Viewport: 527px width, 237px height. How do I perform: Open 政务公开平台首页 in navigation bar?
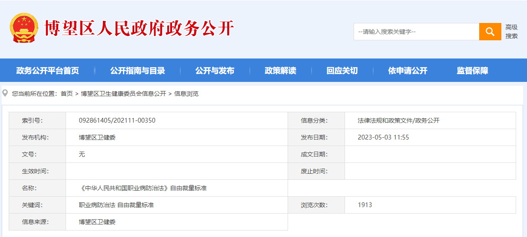tap(47, 71)
